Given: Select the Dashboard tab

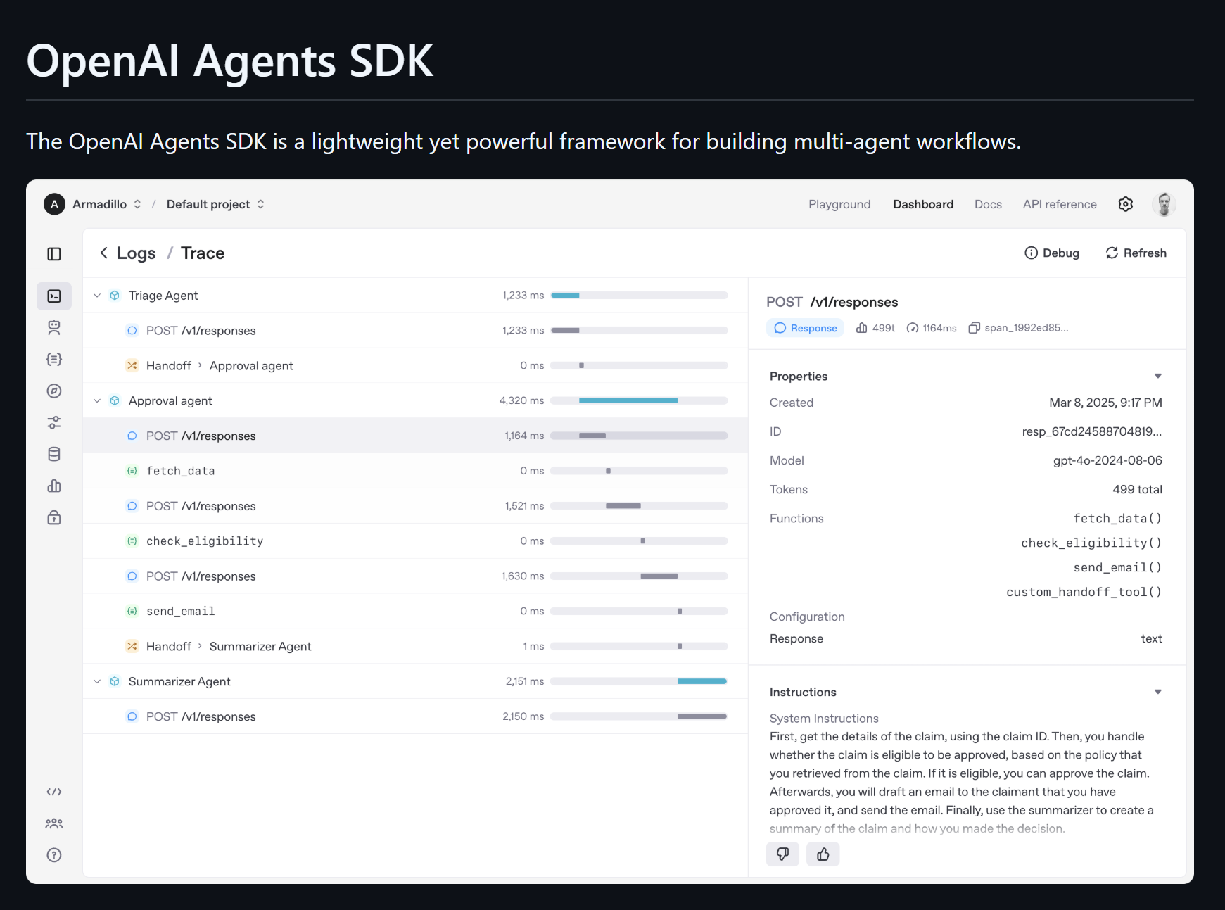Looking at the screenshot, I should click(x=923, y=204).
